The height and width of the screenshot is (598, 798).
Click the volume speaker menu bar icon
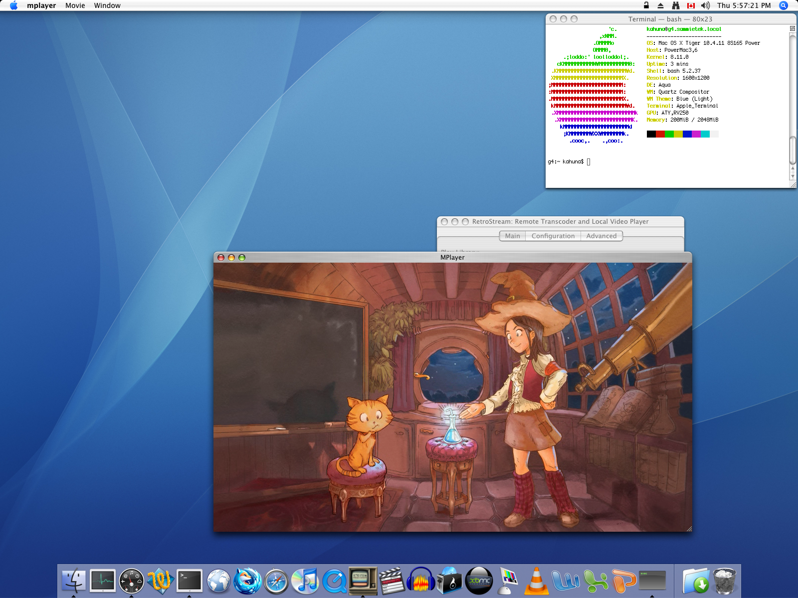pyautogui.click(x=705, y=5)
